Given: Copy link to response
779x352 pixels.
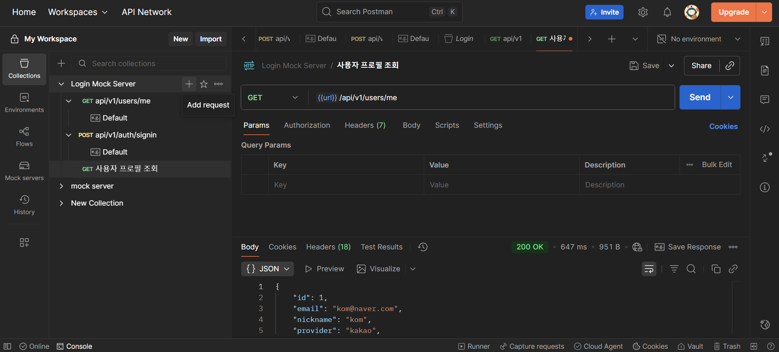Looking at the screenshot, I should pos(733,269).
